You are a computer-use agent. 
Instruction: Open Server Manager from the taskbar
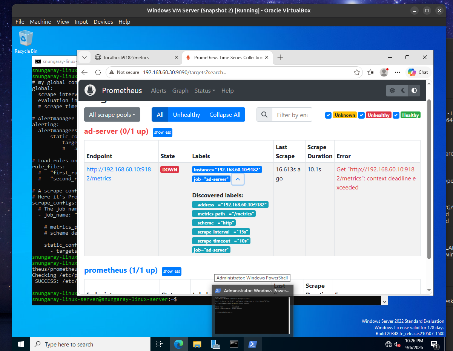click(215, 344)
